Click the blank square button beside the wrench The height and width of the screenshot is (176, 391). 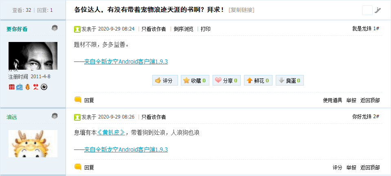click(x=367, y=10)
